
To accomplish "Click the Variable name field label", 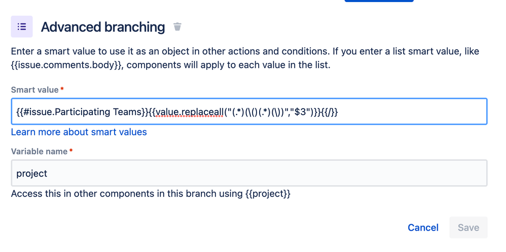I will click(40, 151).
